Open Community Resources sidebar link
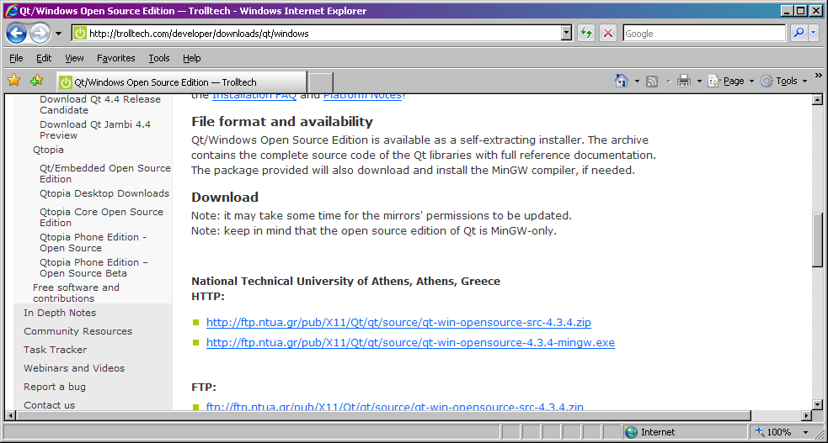The image size is (828, 443). (x=78, y=331)
